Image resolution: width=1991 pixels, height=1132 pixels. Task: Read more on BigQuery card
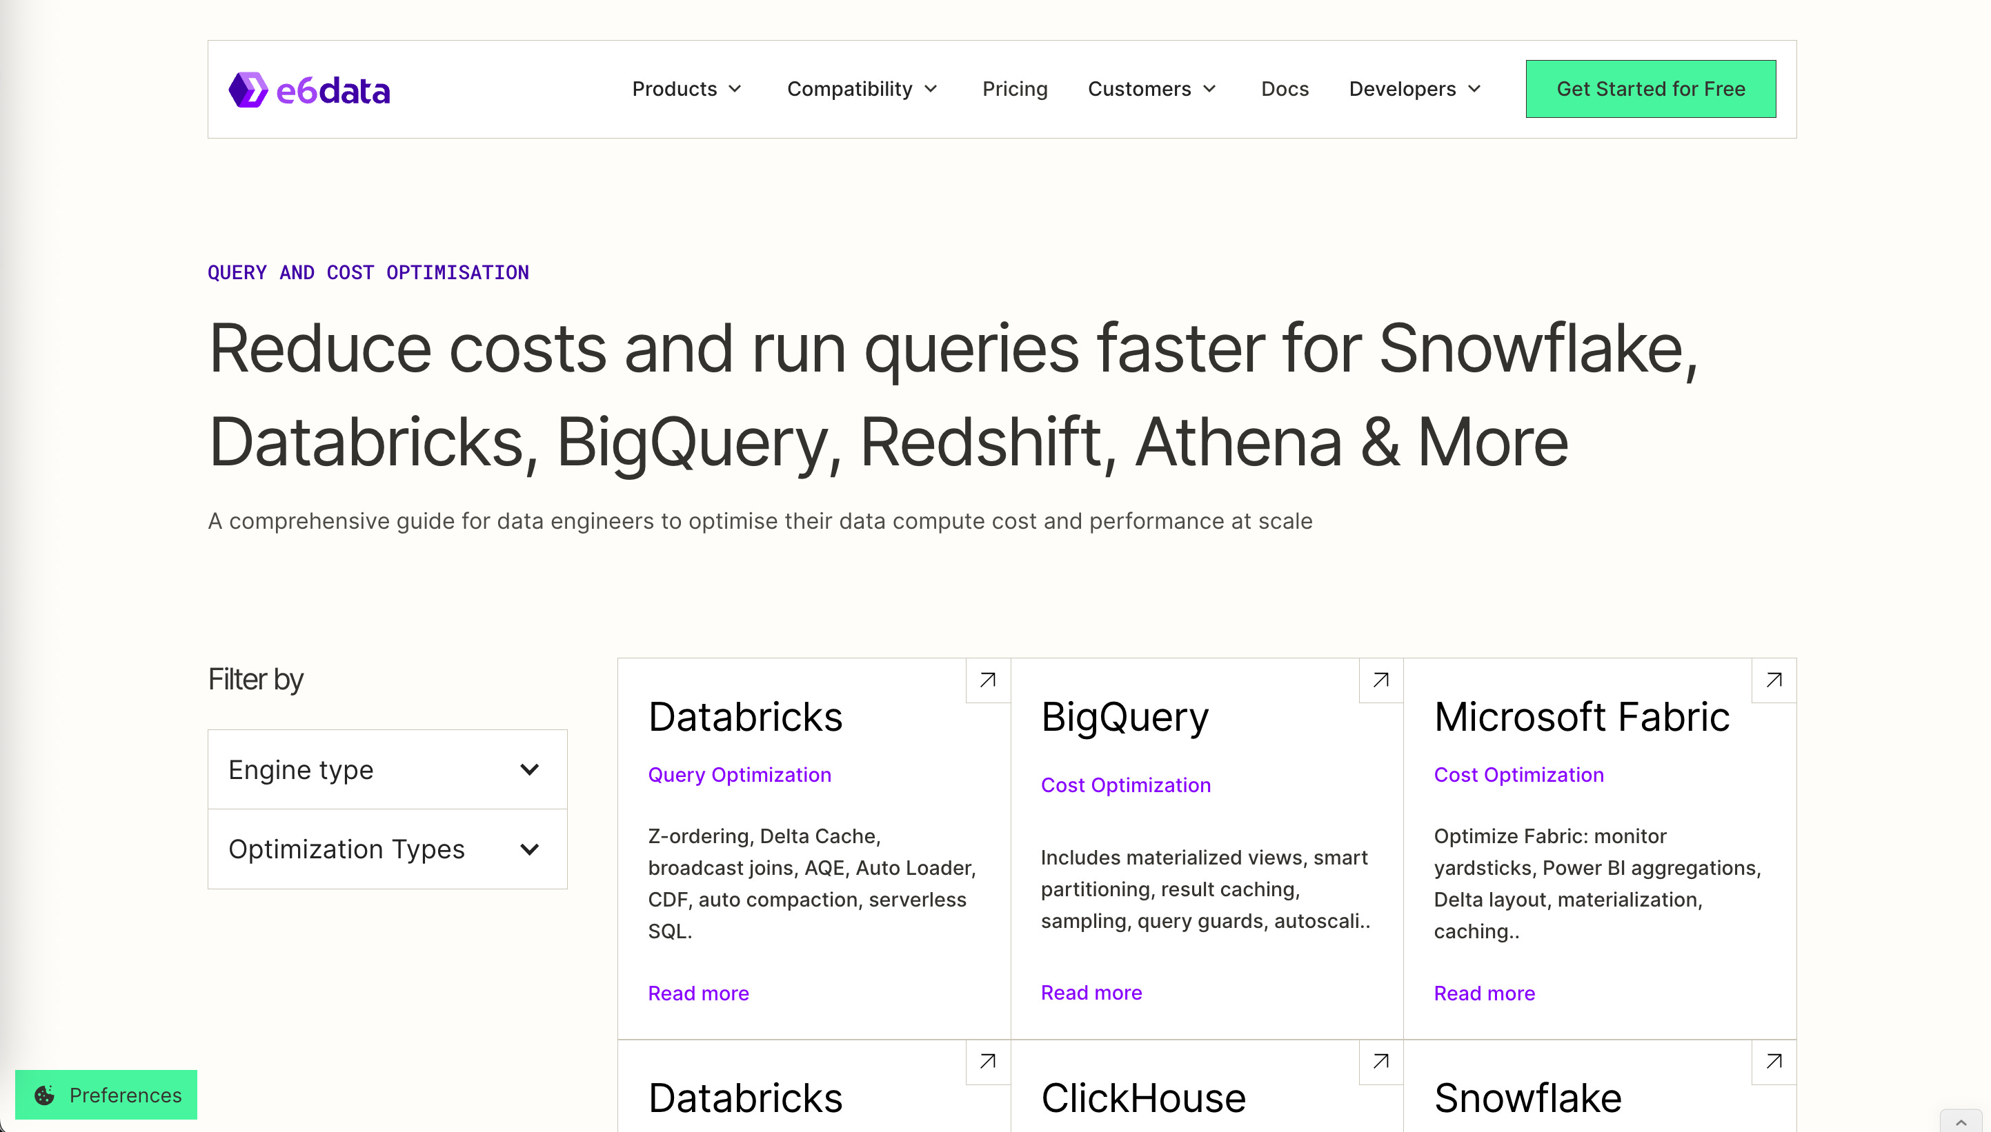[1091, 993]
